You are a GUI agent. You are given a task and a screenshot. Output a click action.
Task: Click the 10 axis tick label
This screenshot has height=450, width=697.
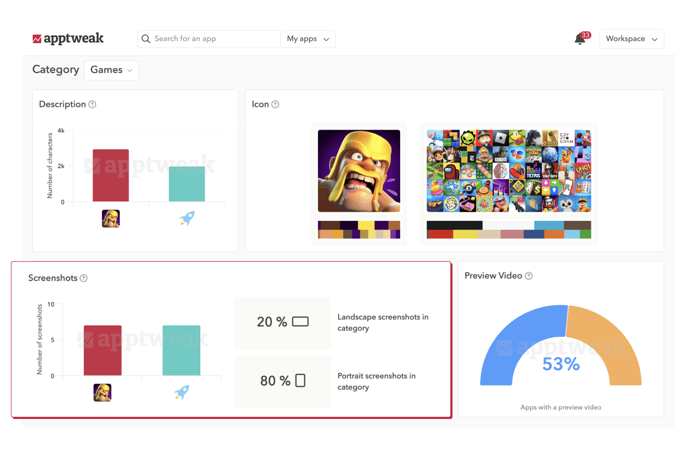pyautogui.click(x=51, y=305)
